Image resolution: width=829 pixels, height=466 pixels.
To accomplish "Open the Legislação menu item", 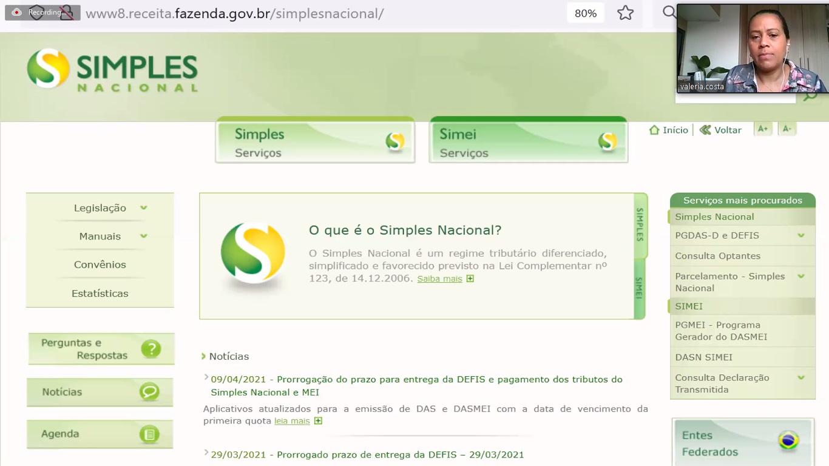I will (x=100, y=208).
